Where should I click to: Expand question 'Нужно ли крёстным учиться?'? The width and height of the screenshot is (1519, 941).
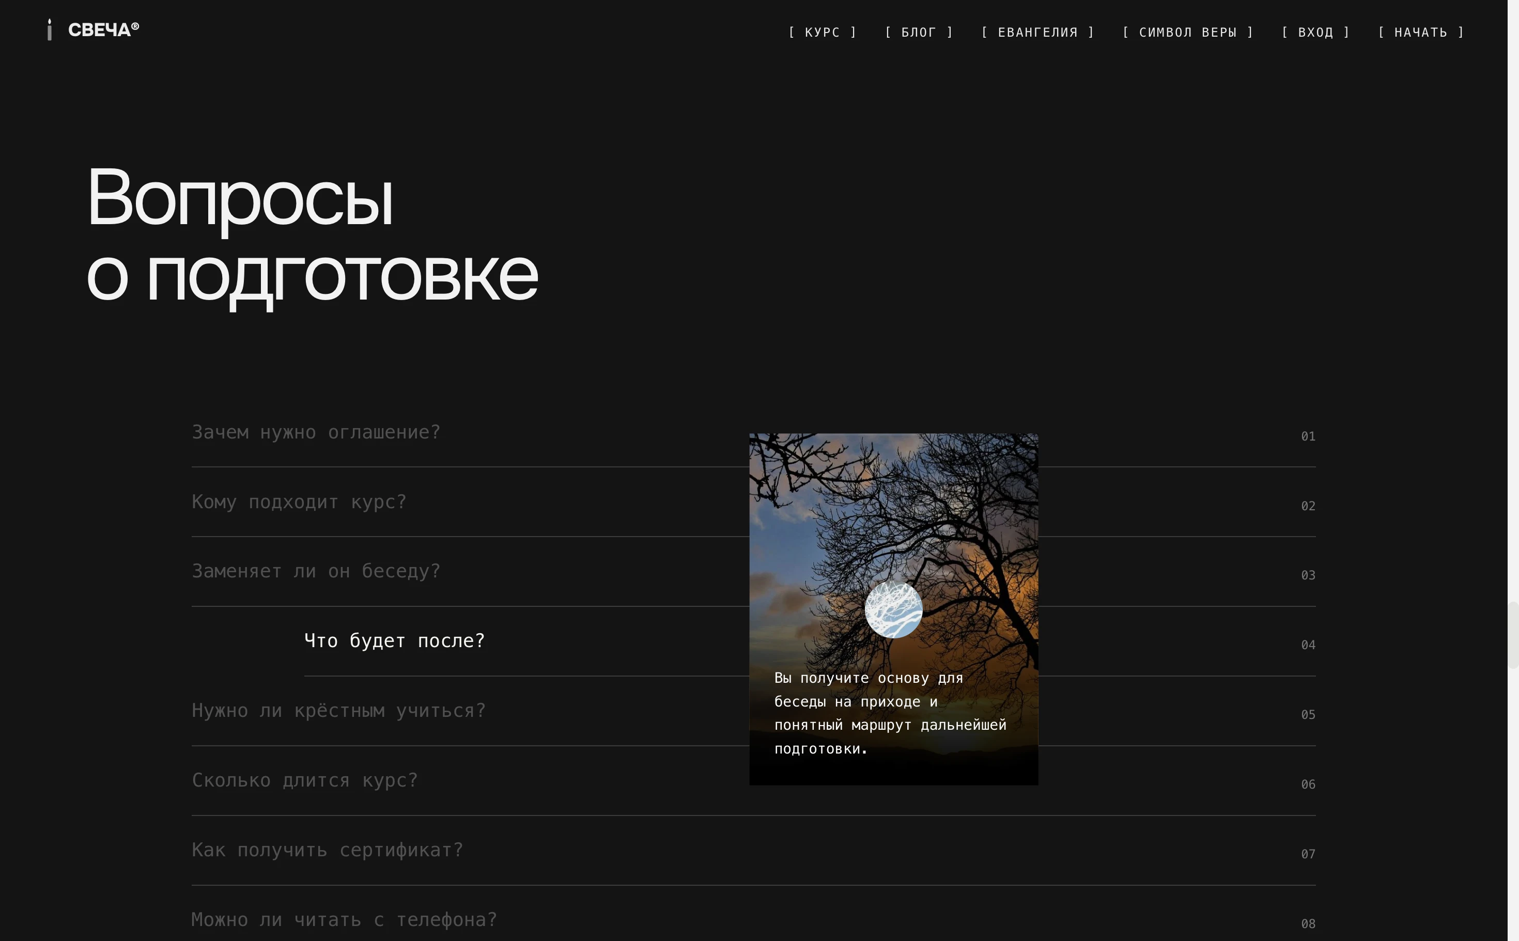338,710
